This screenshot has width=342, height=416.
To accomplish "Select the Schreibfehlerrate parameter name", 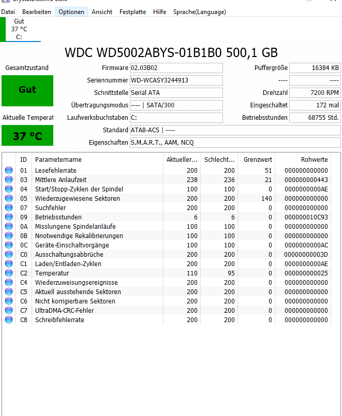I will point(60,320).
